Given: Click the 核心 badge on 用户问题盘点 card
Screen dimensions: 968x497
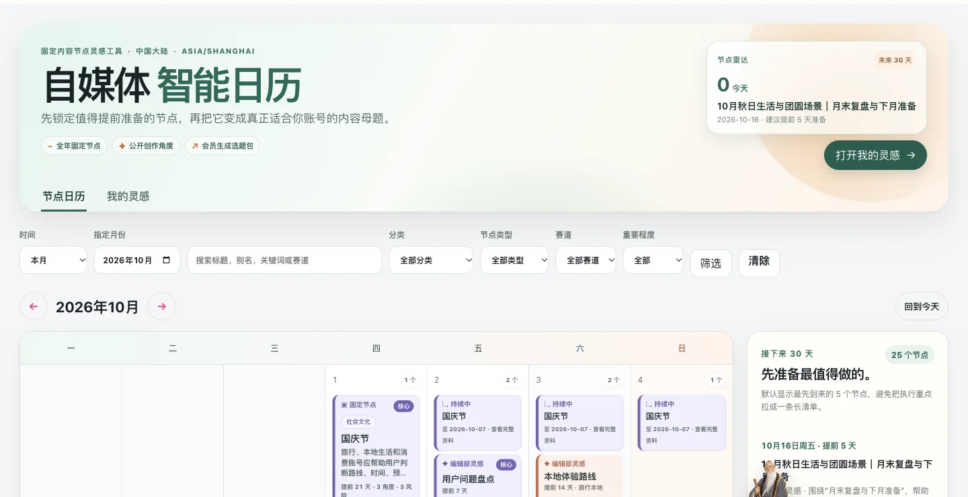Looking at the screenshot, I should tap(506, 465).
